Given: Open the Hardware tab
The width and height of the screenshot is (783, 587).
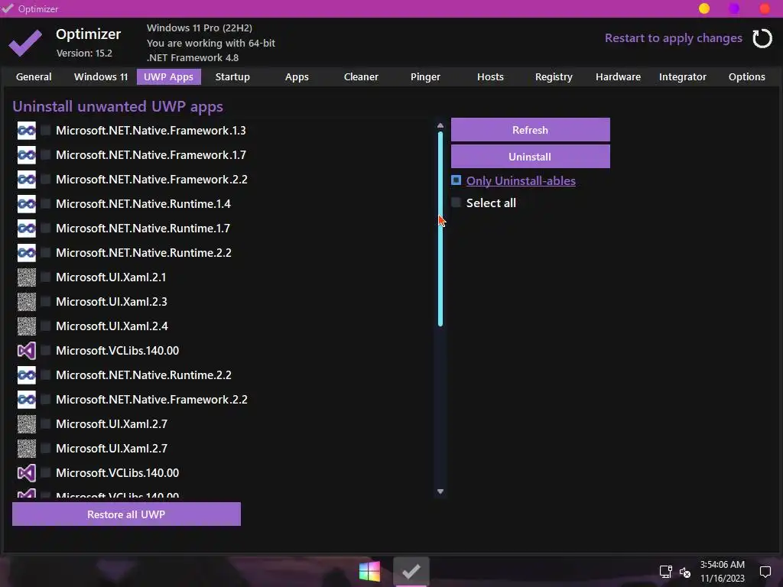Looking at the screenshot, I should 618,77.
